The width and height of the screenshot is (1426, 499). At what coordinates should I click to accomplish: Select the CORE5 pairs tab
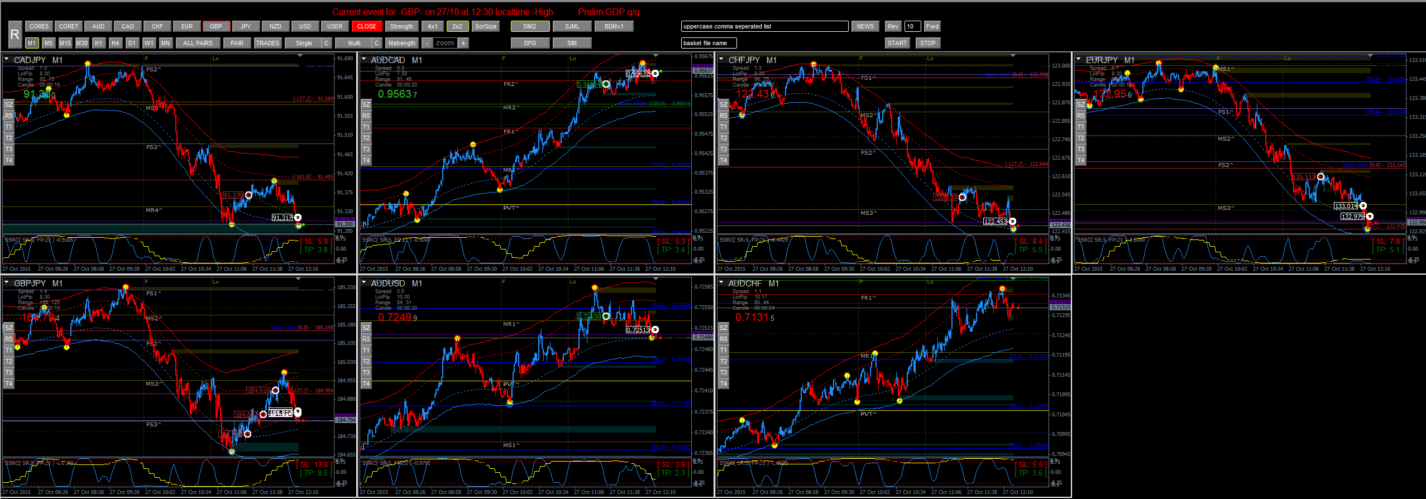pos(39,26)
